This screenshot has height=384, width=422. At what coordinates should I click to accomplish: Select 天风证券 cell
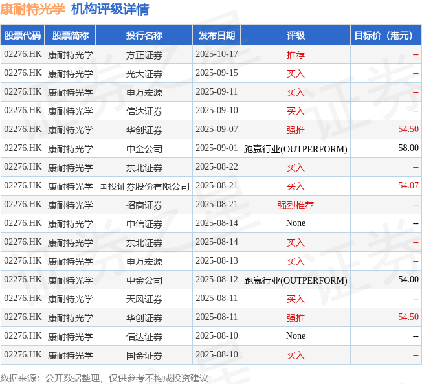tap(144, 299)
